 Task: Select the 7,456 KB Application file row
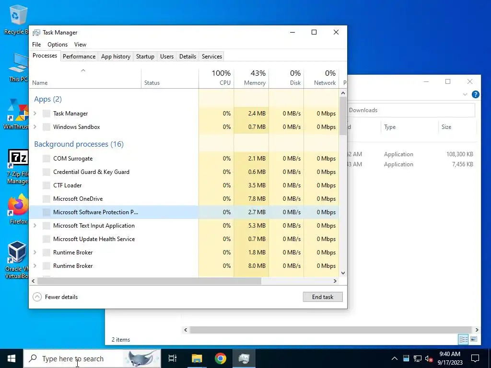coord(411,164)
